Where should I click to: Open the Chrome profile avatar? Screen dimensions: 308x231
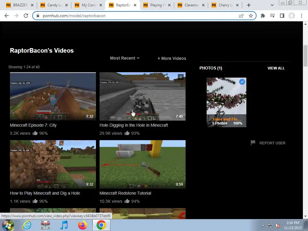tap(292, 16)
